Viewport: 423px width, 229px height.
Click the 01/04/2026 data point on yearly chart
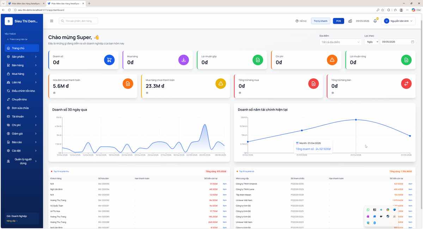coord(356,120)
